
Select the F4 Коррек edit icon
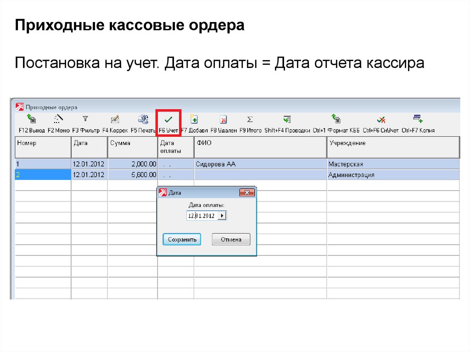[x=115, y=120]
